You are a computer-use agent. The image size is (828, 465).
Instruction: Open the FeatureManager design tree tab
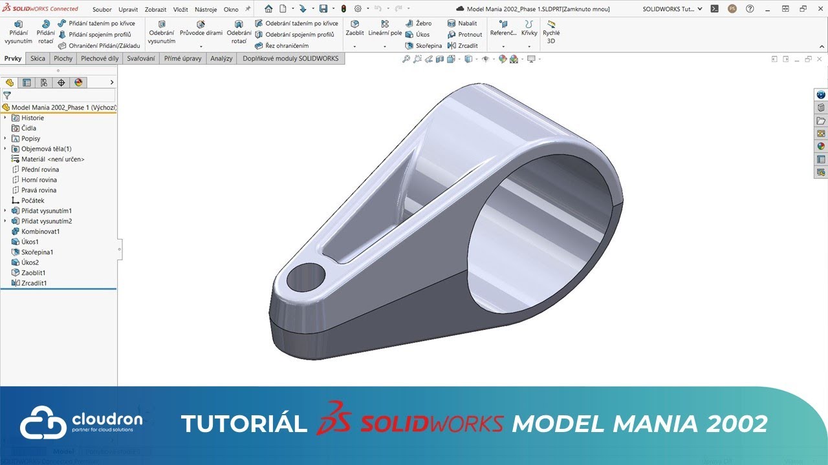point(10,83)
